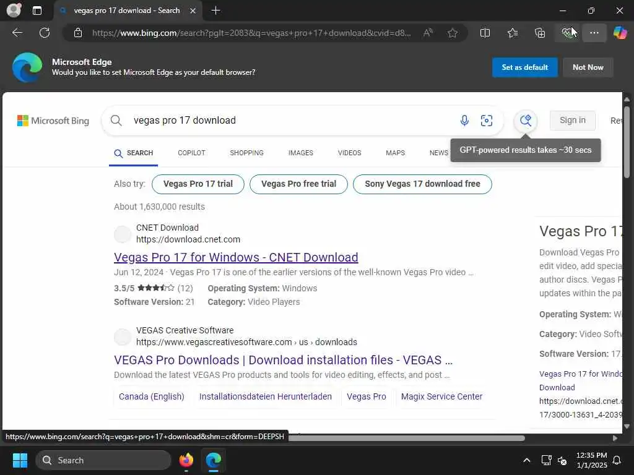Open the Windows Start menu
Screen dimensions: 634x475
20,460
